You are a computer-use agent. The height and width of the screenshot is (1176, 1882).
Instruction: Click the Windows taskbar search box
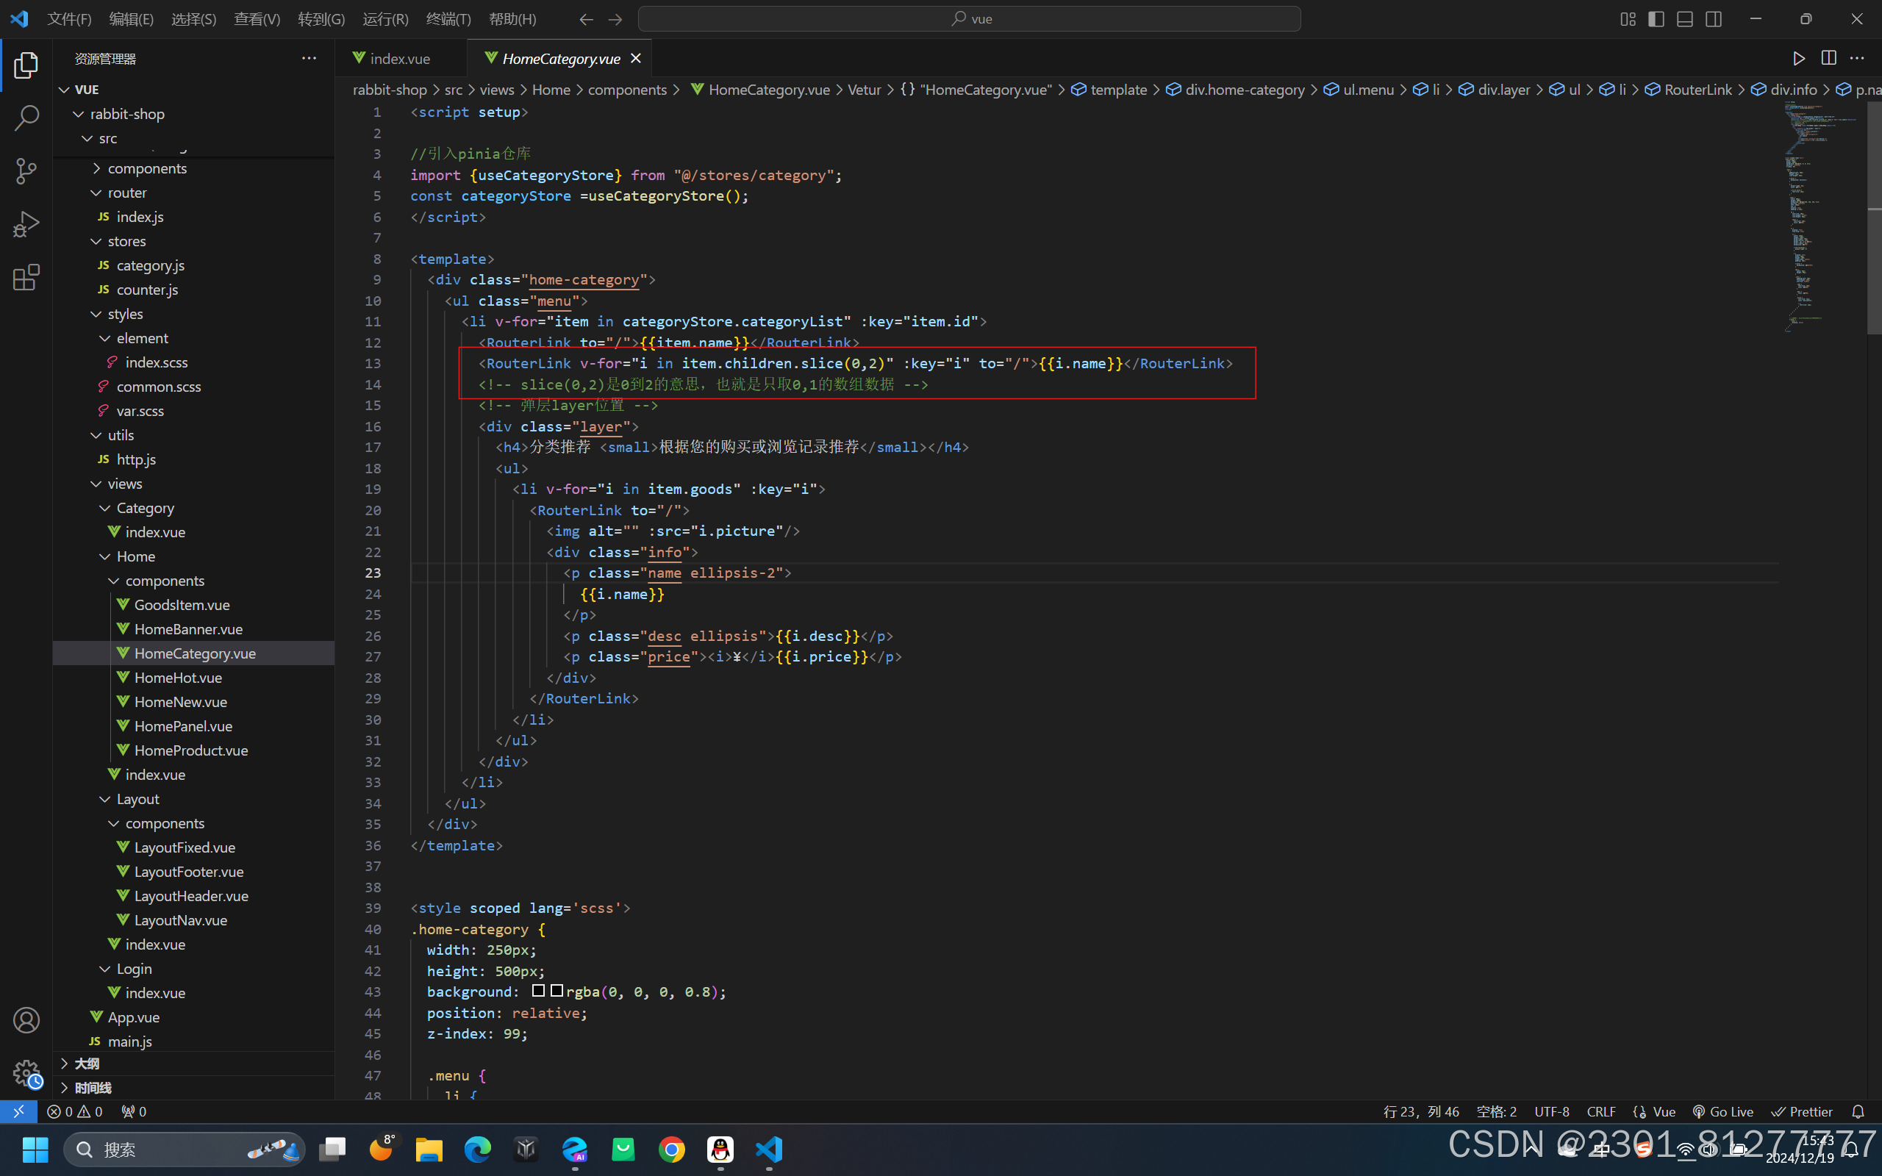(x=185, y=1149)
